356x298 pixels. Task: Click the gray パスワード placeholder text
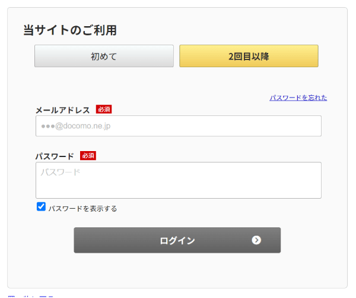pos(60,172)
